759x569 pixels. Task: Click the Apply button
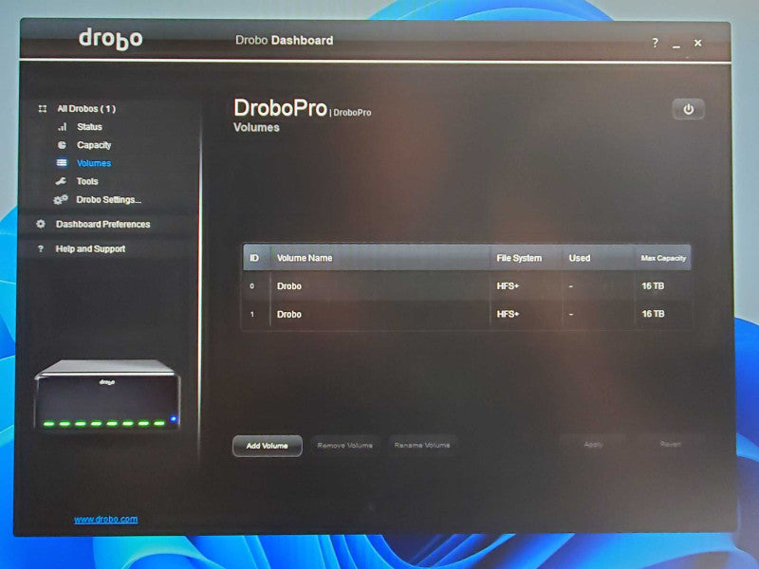point(593,444)
